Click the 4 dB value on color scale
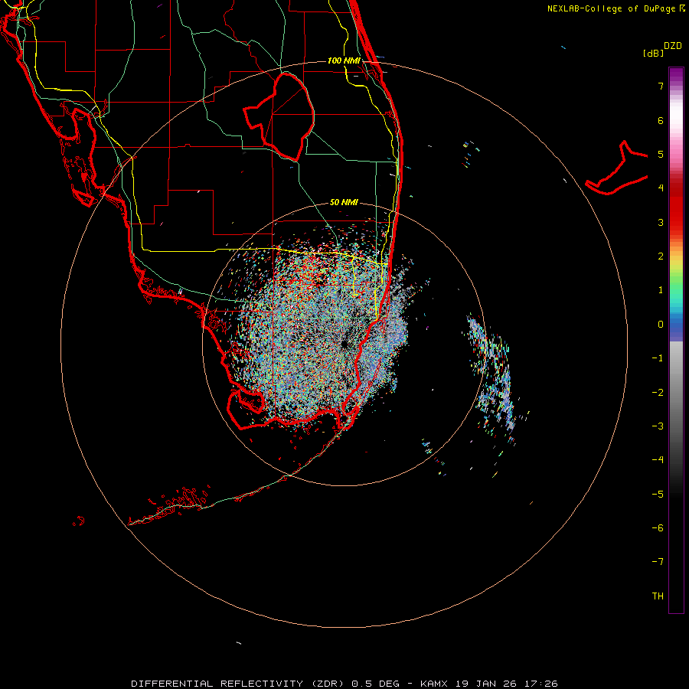The image size is (689, 689). pos(661,188)
